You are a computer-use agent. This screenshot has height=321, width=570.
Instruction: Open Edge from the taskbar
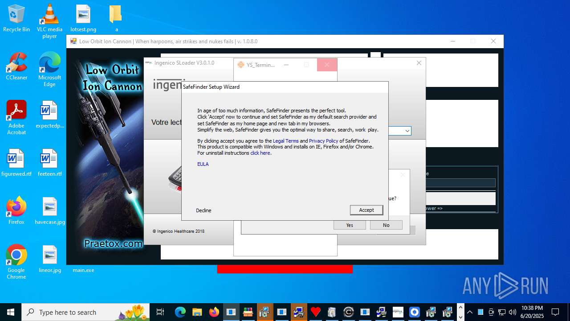[x=180, y=312]
